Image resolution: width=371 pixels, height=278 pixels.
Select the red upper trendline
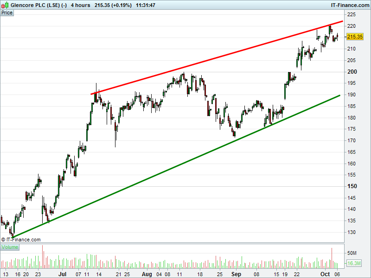[217, 58]
